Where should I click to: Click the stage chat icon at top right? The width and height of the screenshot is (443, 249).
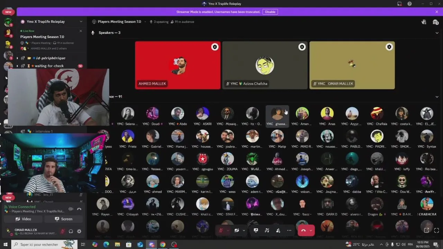coord(435,22)
